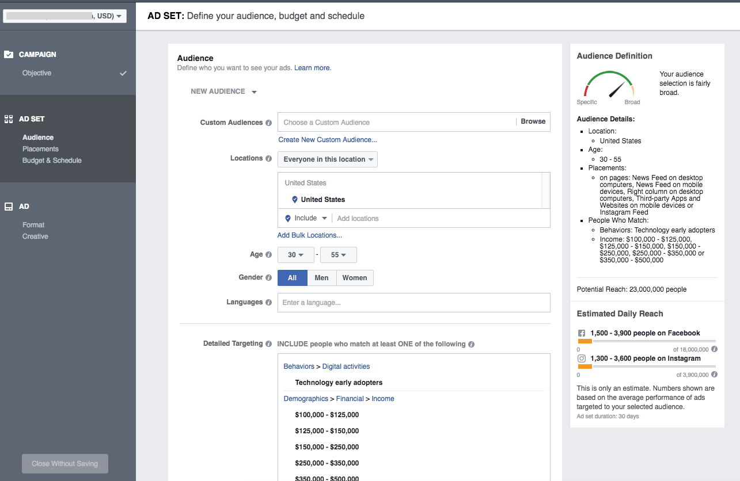This screenshot has height=481, width=740.
Task: Click the Facebook estimated reach bar
Action: [646, 341]
